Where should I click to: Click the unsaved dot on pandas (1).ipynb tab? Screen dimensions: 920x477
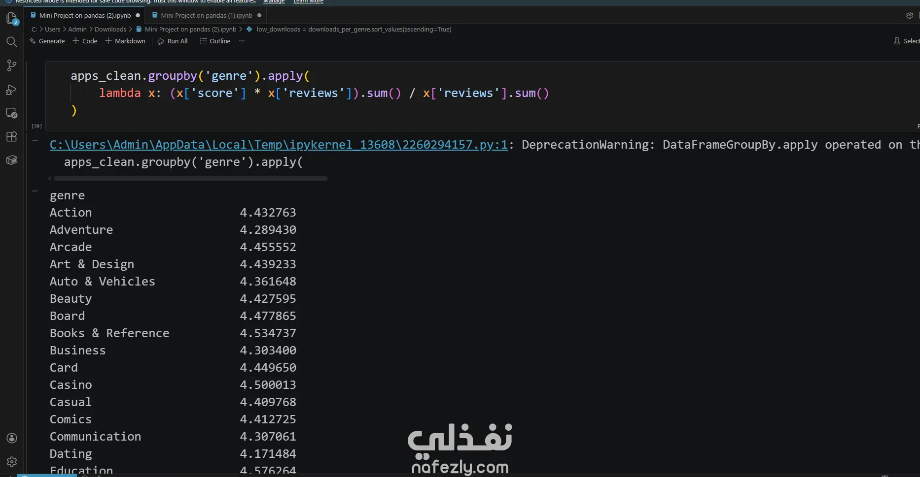pos(259,15)
